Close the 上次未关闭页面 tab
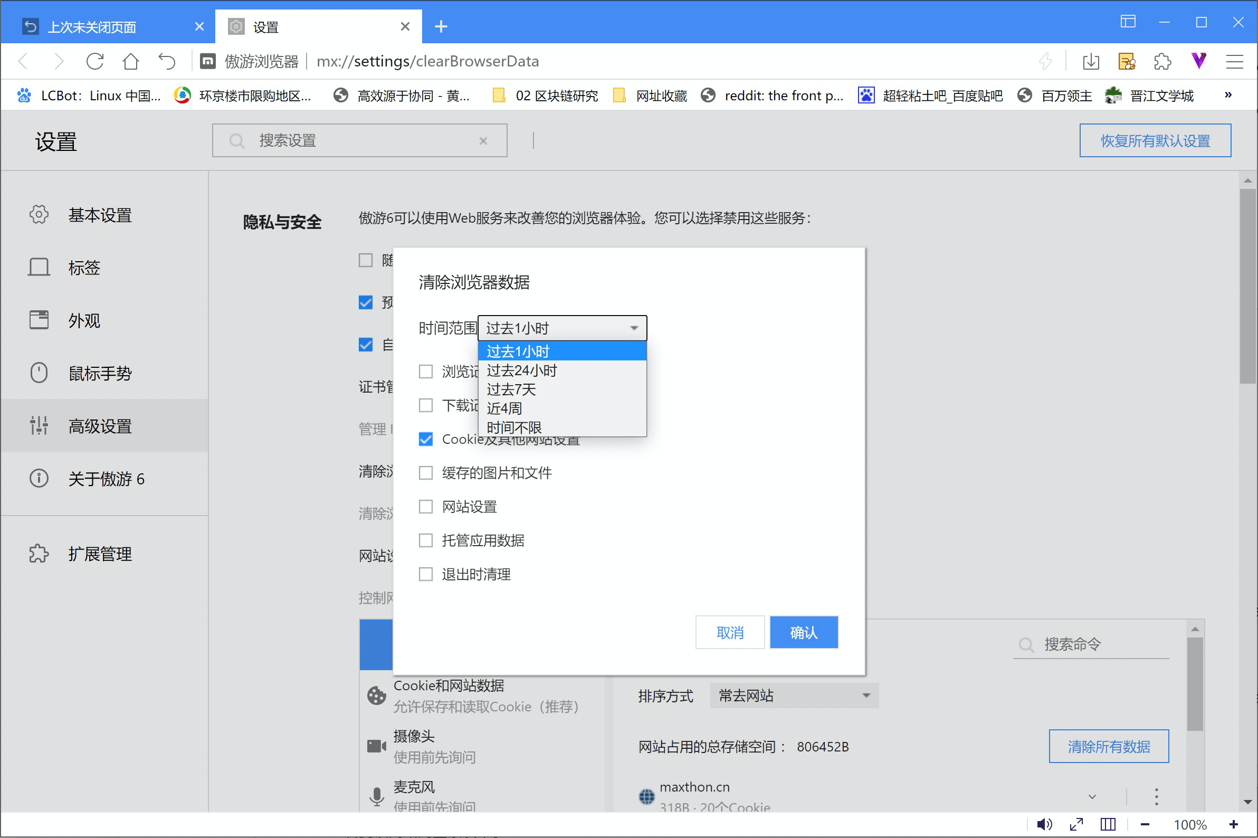The image size is (1258, 838). (x=199, y=26)
